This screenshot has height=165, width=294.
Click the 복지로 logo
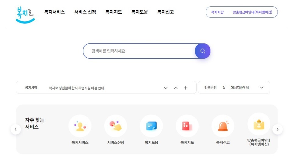tap(25, 15)
